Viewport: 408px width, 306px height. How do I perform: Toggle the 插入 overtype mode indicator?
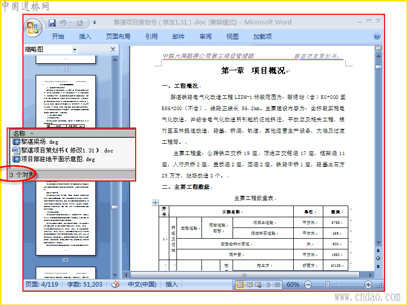point(172,285)
